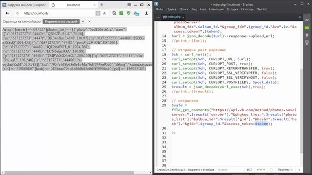
Task: Reload the localhost page
Action: point(18,13)
